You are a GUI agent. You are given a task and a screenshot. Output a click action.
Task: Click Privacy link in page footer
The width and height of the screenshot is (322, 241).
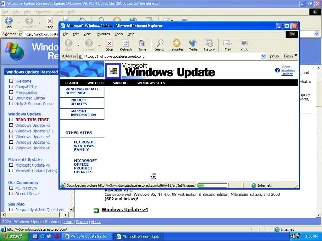click(82, 222)
